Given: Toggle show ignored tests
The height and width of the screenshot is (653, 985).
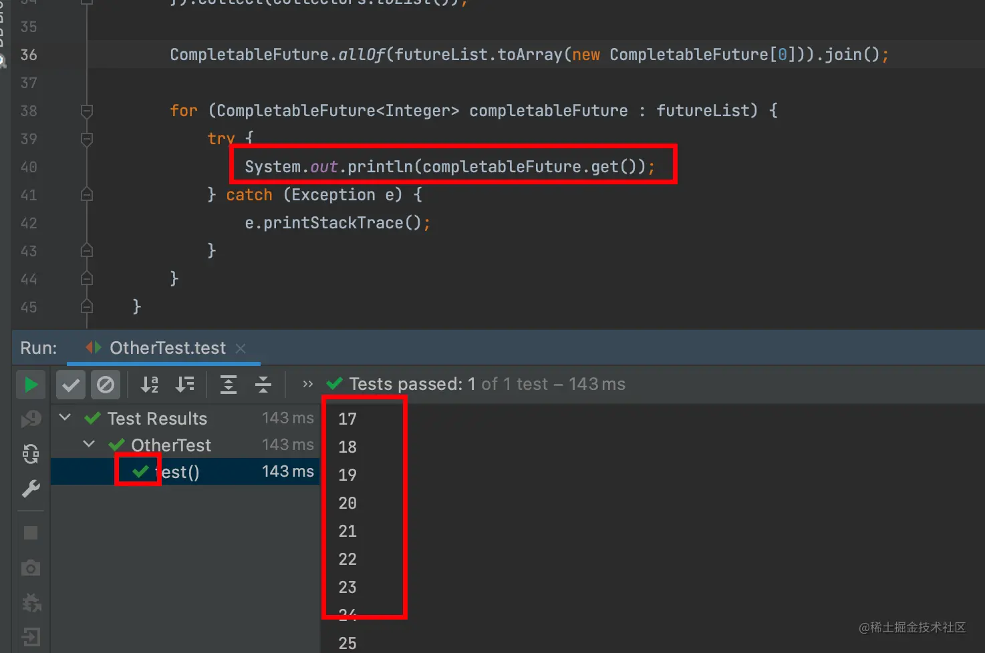Looking at the screenshot, I should (106, 385).
